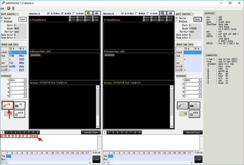Select left send tab 1
The height and width of the screenshot is (165, 244).
2,132
